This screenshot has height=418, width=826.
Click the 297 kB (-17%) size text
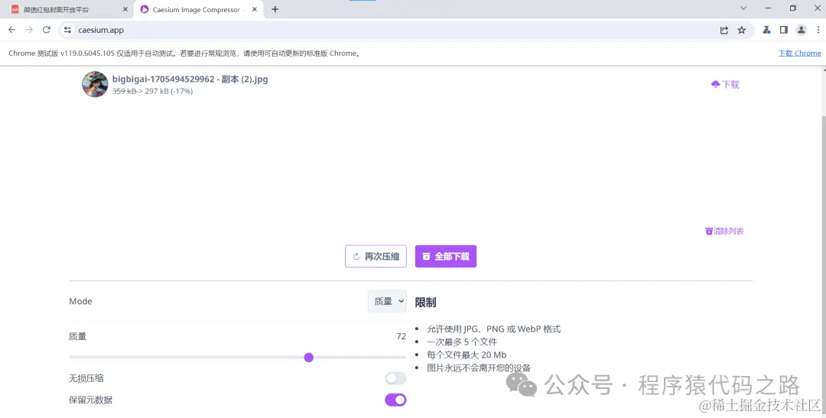(x=168, y=91)
